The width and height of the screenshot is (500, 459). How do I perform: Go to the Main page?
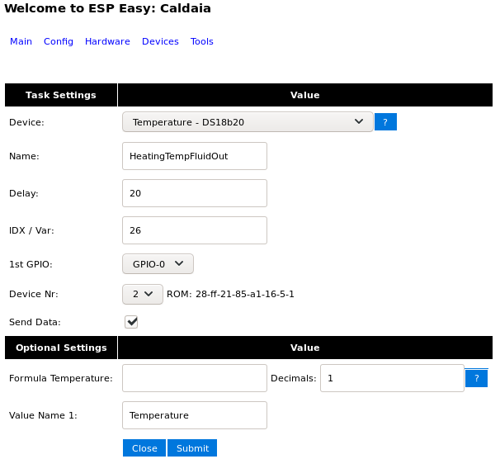point(21,41)
